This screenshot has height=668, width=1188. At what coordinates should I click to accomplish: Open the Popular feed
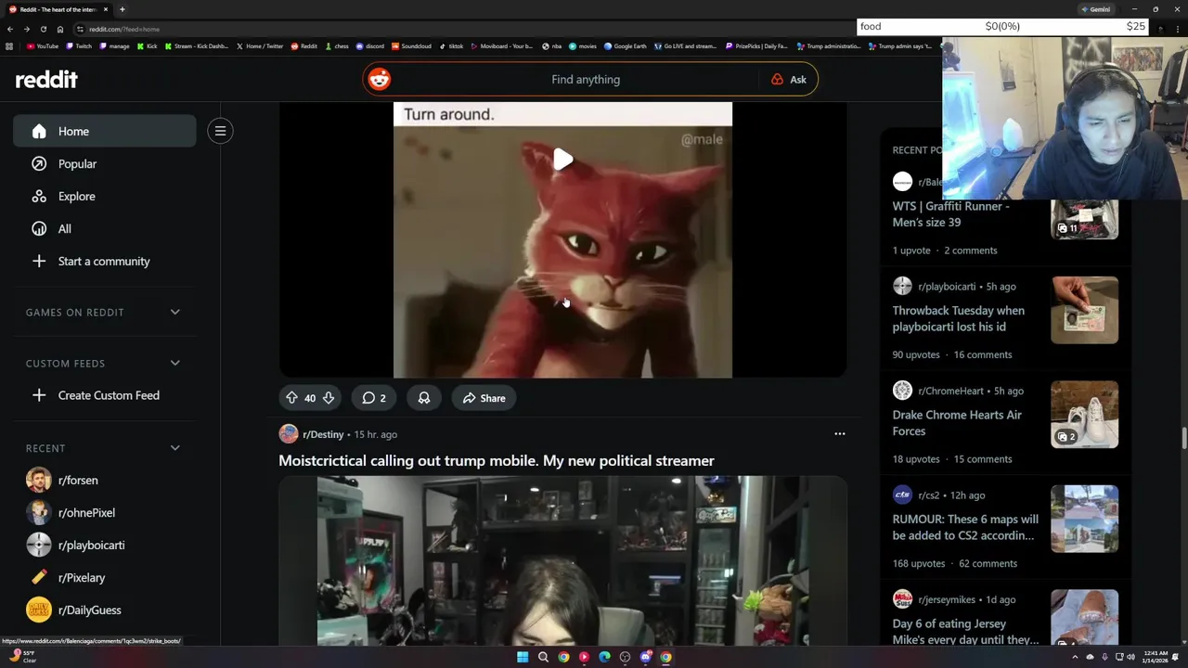pyautogui.click(x=104, y=163)
